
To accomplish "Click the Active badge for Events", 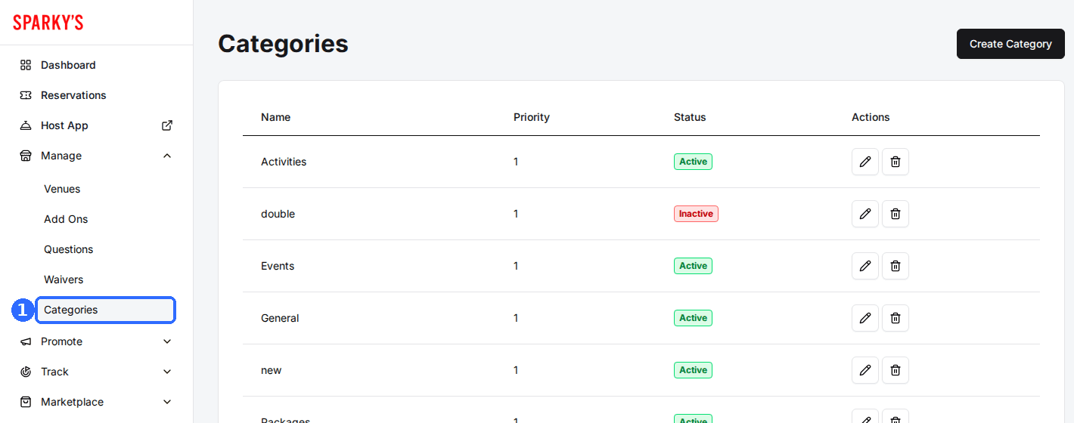I will 693,266.
